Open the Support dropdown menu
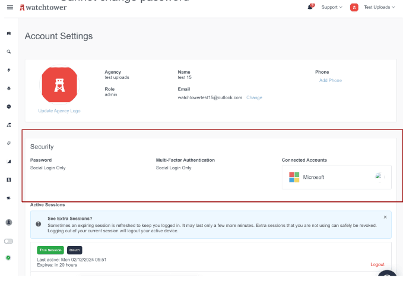Viewport: 403px width, 281px height. coord(331,7)
